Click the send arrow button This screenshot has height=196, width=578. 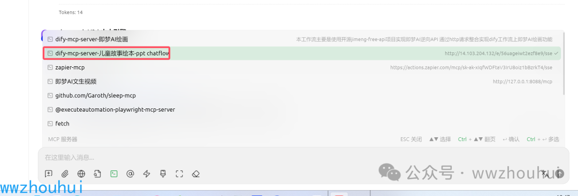pos(560,174)
